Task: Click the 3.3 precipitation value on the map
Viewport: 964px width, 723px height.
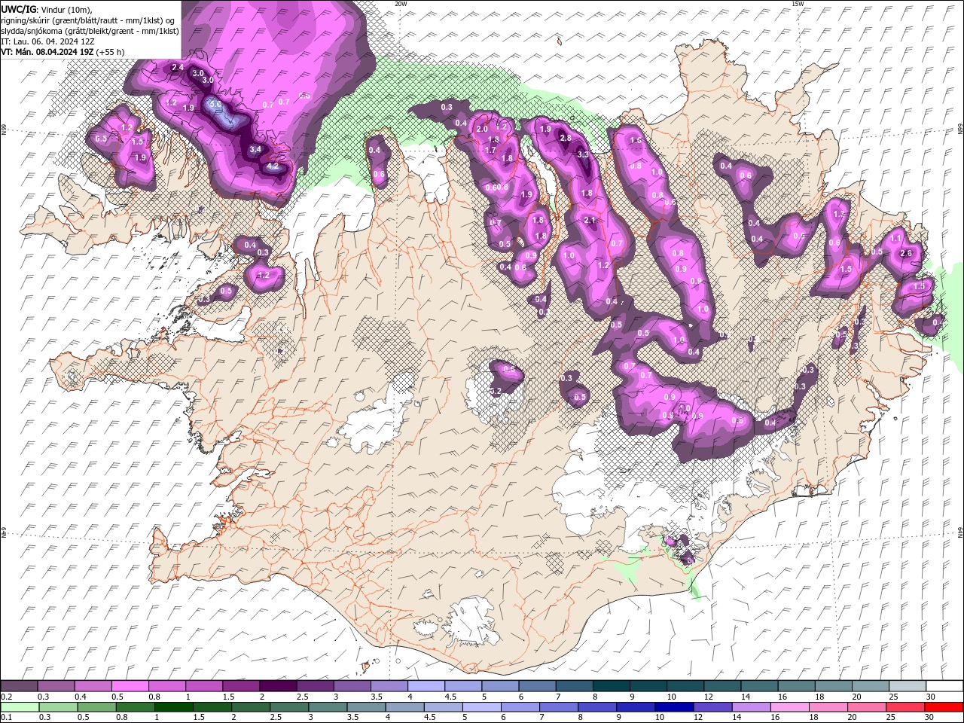Action: [x=582, y=154]
